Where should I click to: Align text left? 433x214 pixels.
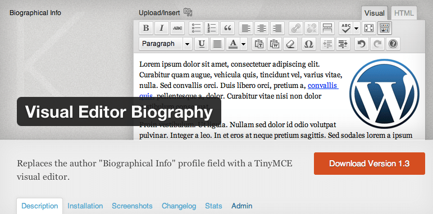coord(246,28)
